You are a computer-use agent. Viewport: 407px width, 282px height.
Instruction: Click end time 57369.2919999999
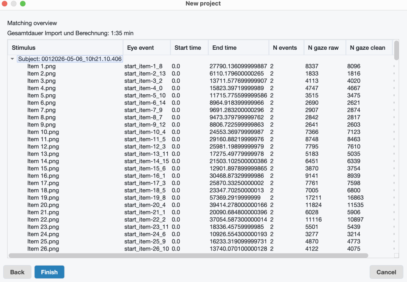[x=235, y=197]
